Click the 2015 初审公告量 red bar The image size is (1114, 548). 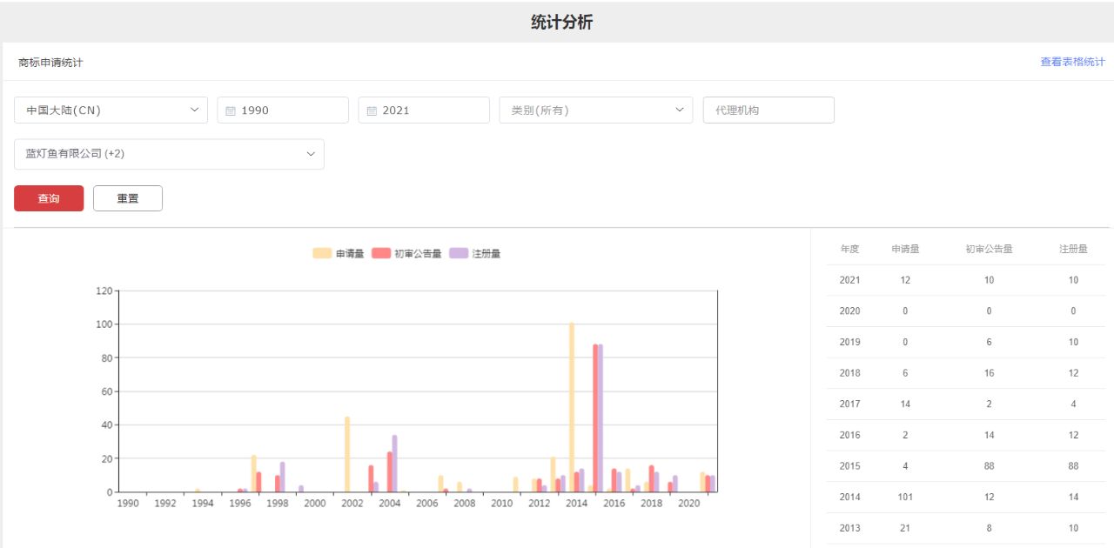click(x=595, y=418)
